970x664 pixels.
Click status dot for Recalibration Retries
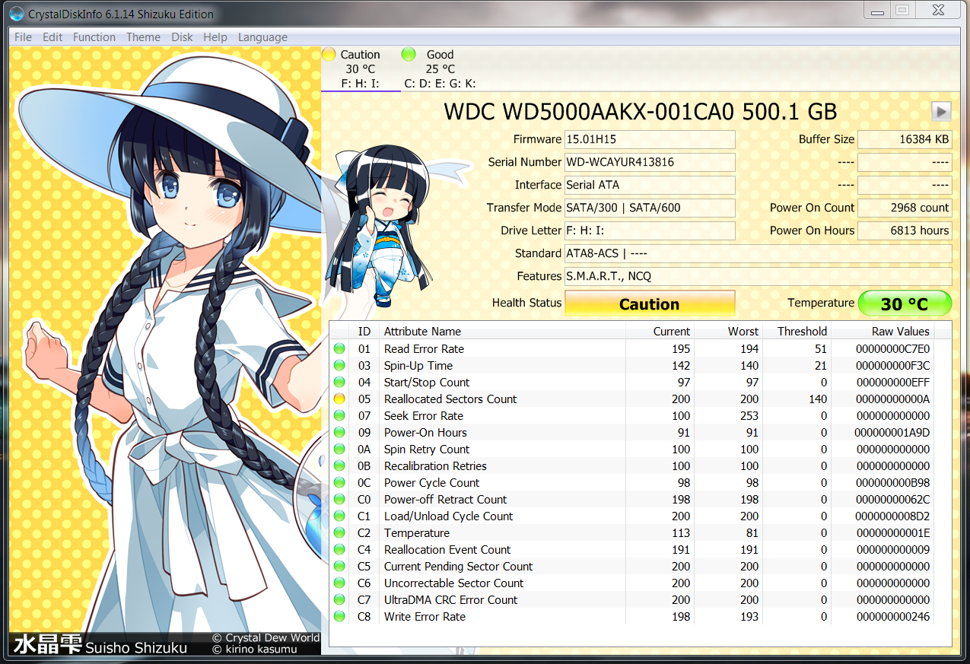339,466
